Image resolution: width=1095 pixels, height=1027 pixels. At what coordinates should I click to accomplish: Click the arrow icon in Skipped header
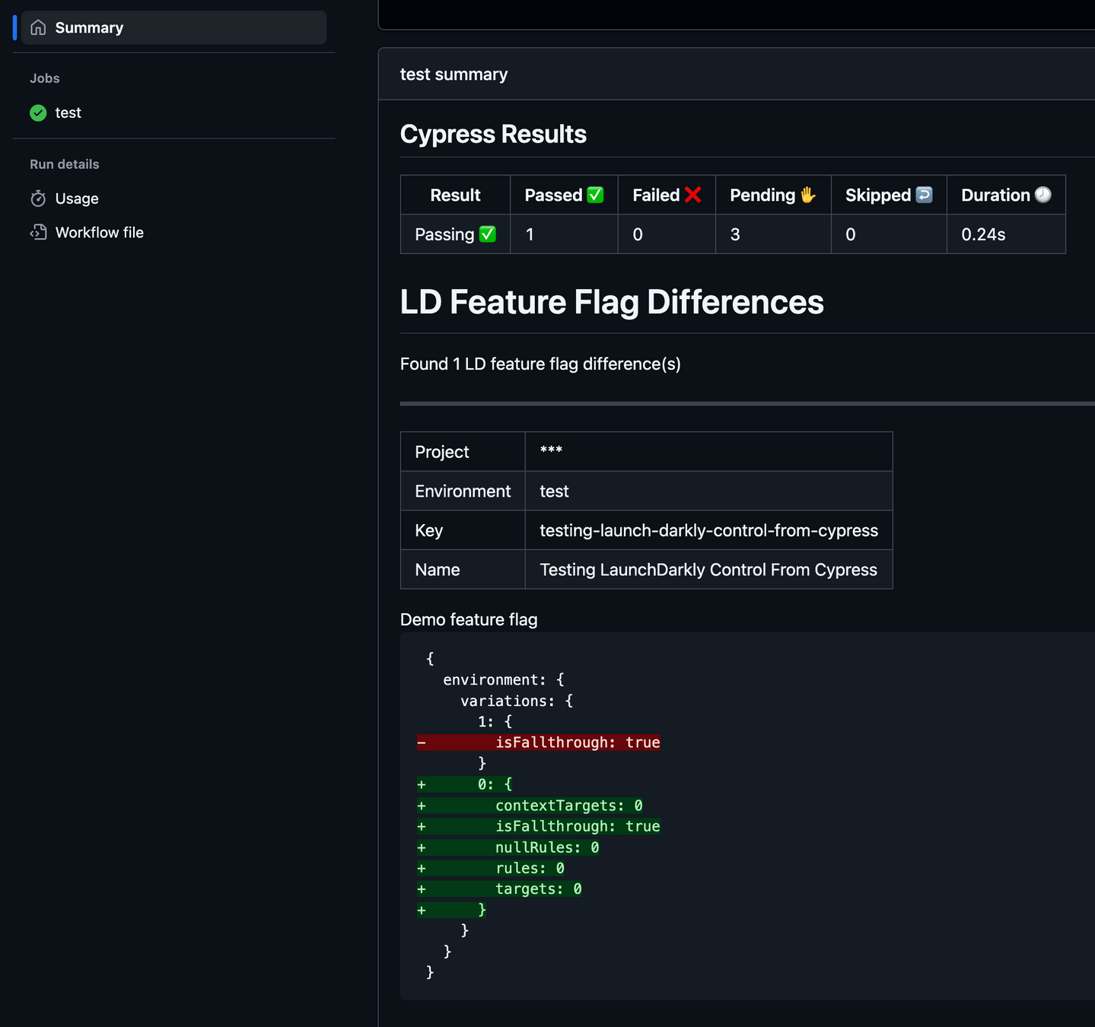click(x=924, y=195)
